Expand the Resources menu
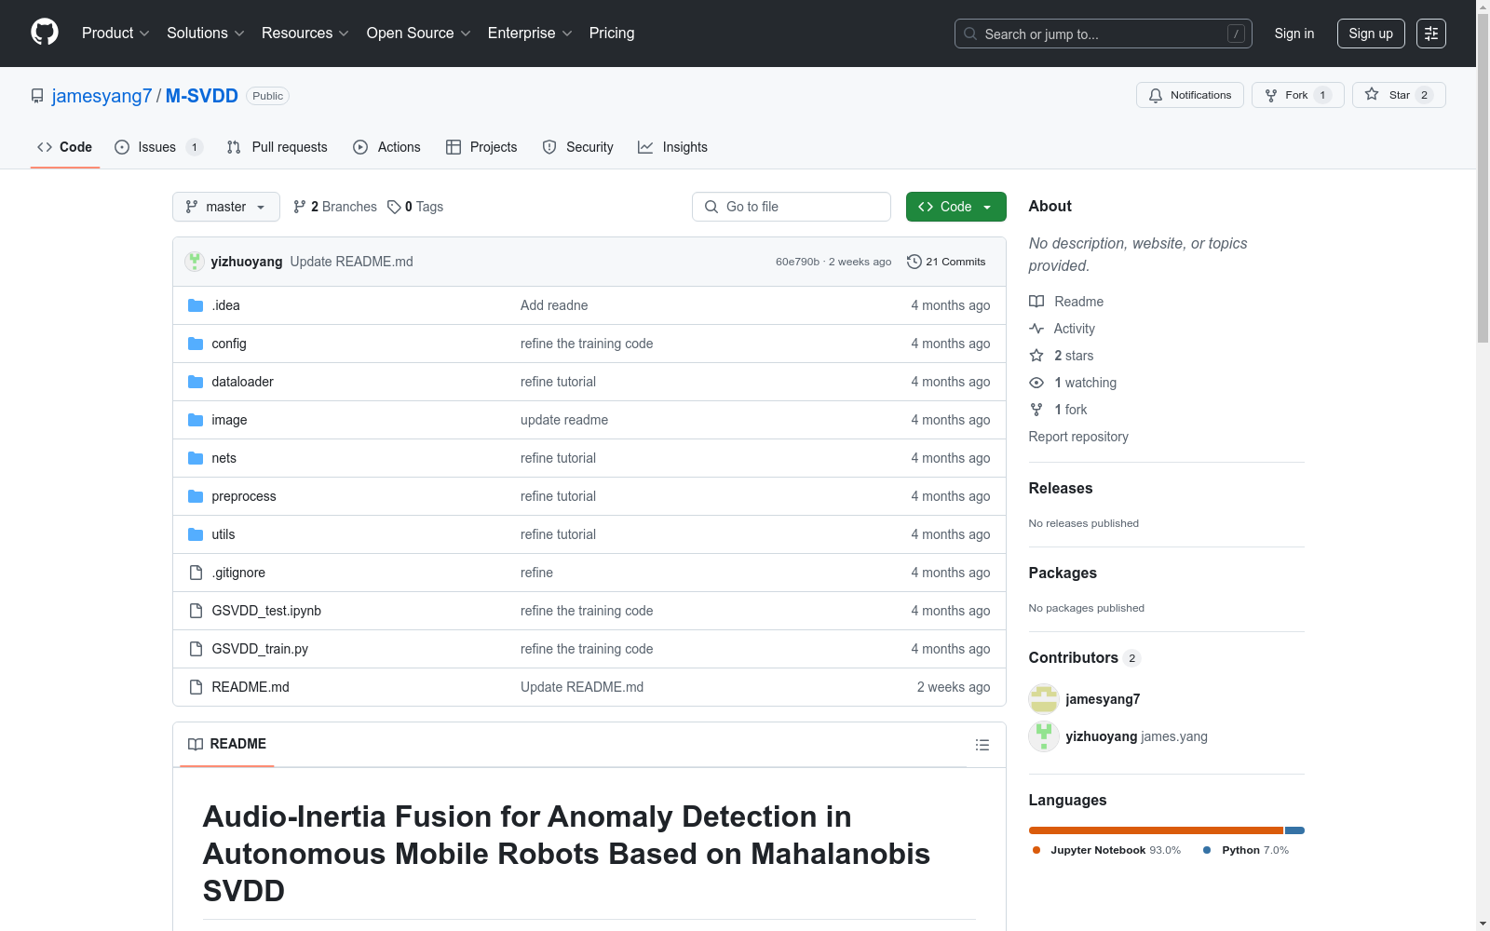The image size is (1490, 931). (x=305, y=33)
